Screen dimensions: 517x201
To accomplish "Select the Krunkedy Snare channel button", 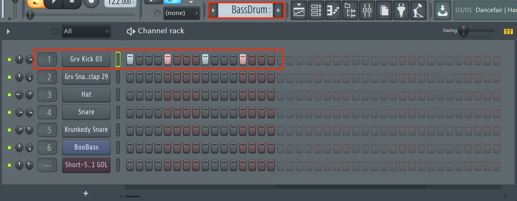I will pyautogui.click(x=86, y=130).
